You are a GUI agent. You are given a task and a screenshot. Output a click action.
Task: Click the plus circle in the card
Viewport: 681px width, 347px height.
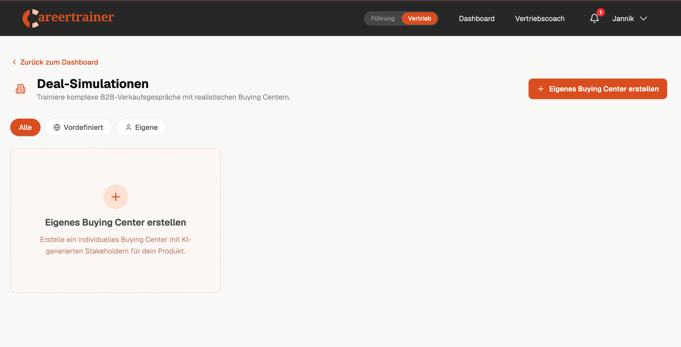(115, 197)
